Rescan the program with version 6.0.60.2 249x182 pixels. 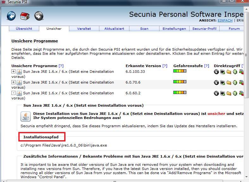(x=235, y=93)
